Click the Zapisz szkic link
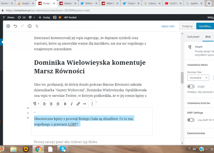 point(168,26)
